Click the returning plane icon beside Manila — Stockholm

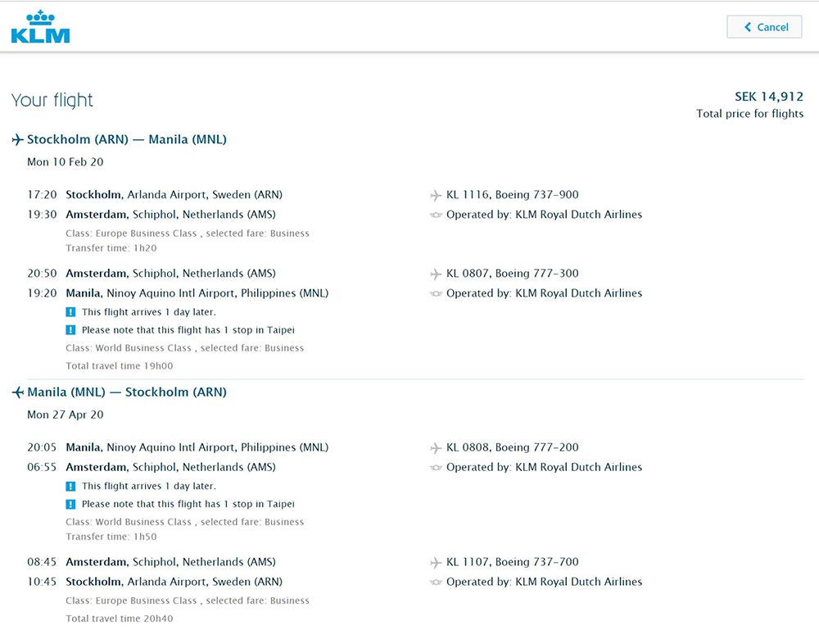tap(18, 392)
